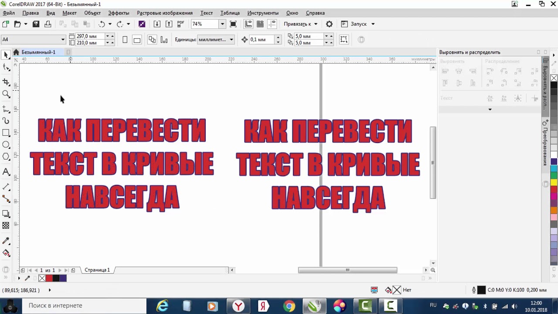Open the zoom level dropdown

[x=222, y=24]
